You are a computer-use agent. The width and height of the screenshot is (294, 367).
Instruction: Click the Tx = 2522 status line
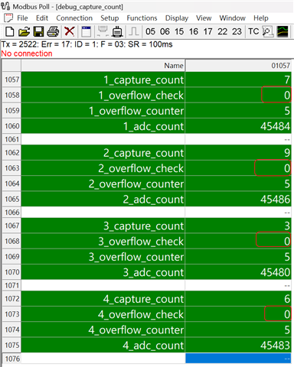point(87,44)
